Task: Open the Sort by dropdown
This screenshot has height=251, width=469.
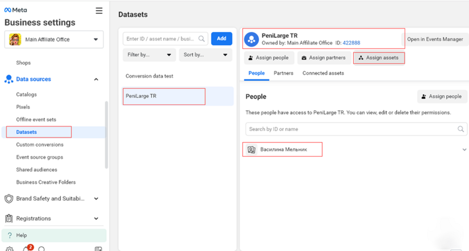Action: click(x=205, y=55)
